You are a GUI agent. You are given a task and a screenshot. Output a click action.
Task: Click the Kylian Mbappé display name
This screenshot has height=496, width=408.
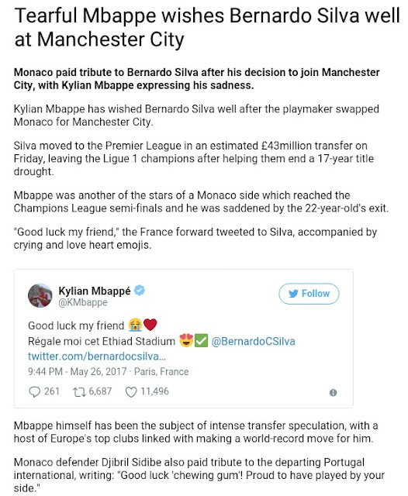(x=95, y=291)
